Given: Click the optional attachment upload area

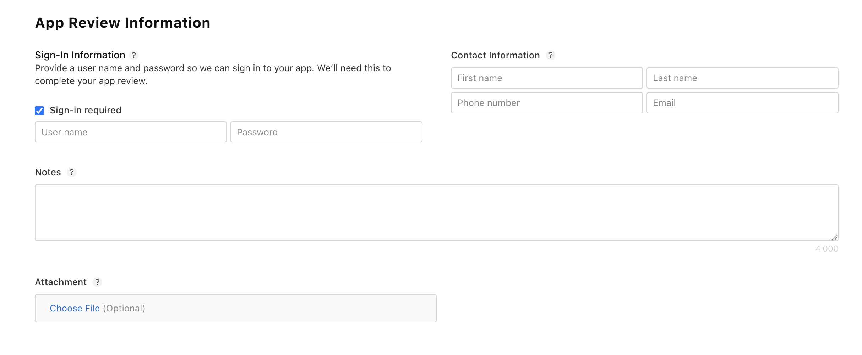Looking at the screenshot, I should coord(235,308).
